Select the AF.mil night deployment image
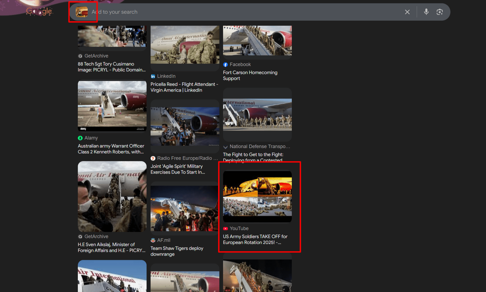 click(185, 208)
